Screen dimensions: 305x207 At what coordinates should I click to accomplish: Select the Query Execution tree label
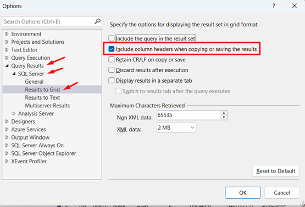pos(31,58)
